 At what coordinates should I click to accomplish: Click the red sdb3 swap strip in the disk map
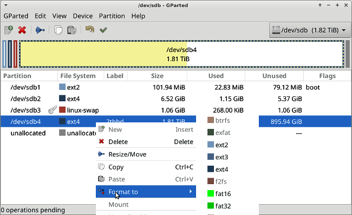15,54
